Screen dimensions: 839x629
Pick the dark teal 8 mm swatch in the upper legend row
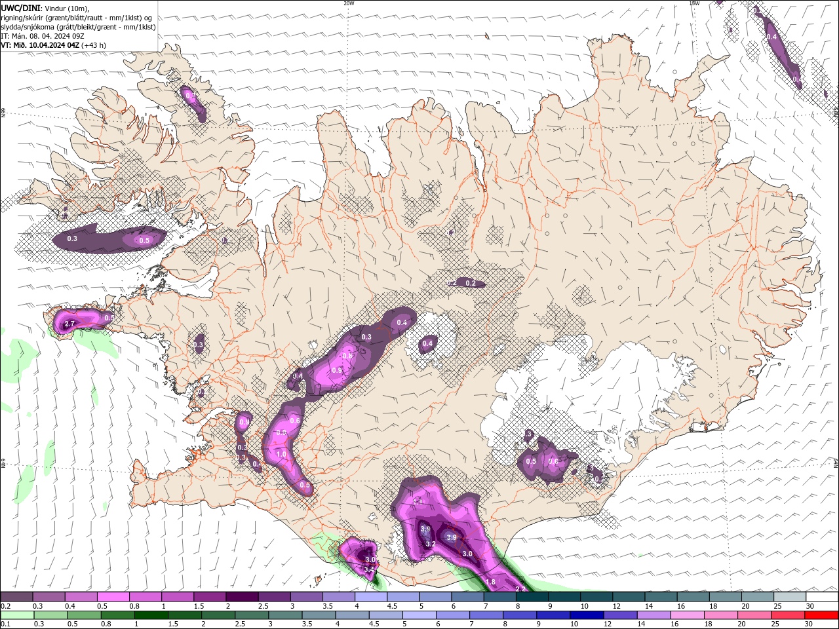(x=532, y=596)
